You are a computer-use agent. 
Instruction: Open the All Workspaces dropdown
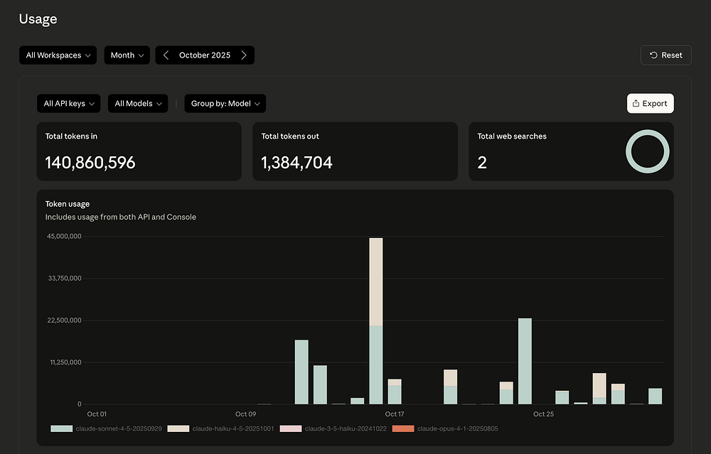point(58,55)
